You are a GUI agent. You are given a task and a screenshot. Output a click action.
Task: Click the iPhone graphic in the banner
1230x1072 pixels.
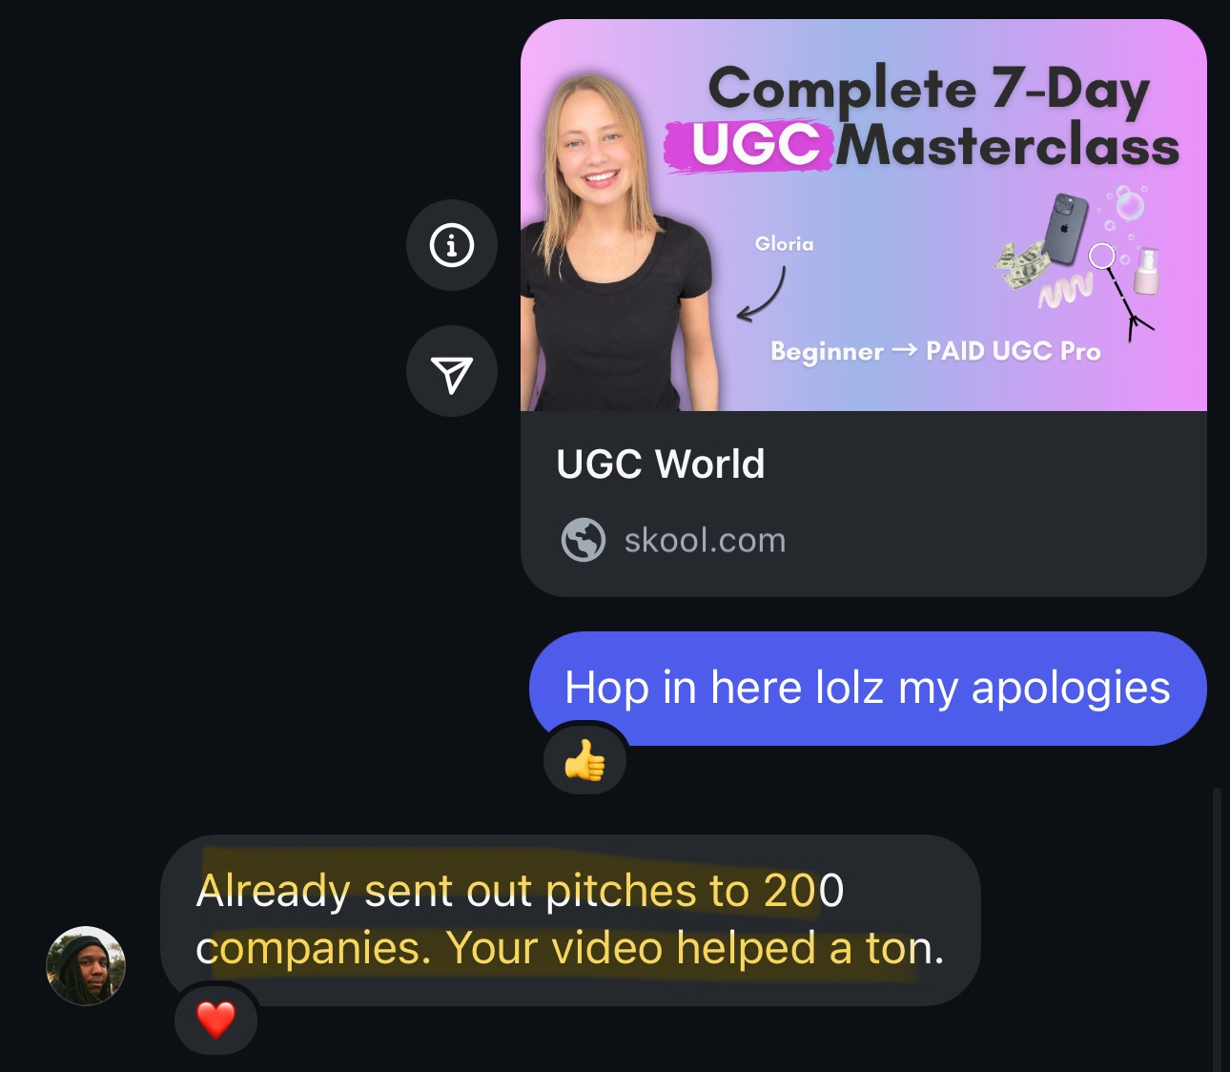point(1066,229)
